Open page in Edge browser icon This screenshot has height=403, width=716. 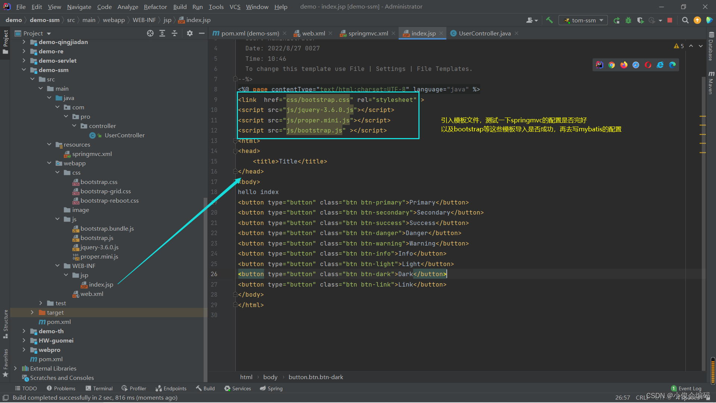click(x=672, y=65)
